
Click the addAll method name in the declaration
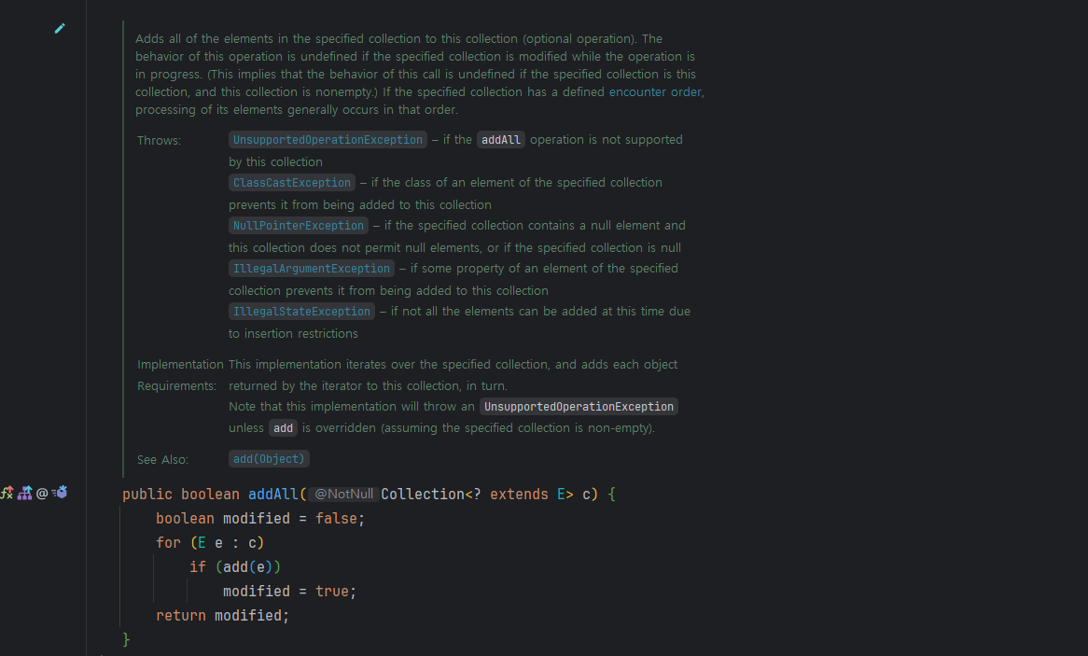click(x=273, y=495)
